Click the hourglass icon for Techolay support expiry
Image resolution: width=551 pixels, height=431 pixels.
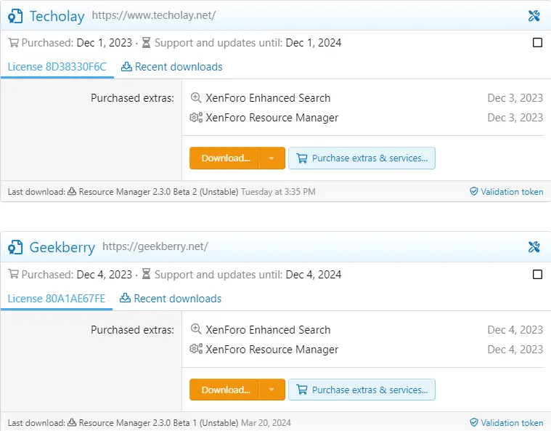(146, 43)
